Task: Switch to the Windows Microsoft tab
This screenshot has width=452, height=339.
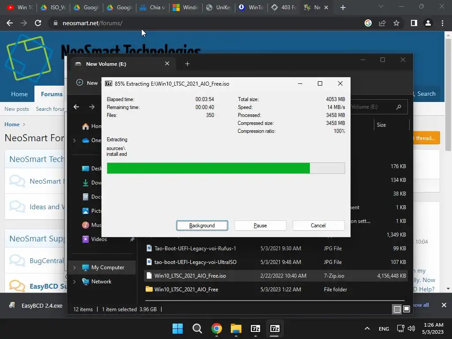Action: [x=186, y=8]
